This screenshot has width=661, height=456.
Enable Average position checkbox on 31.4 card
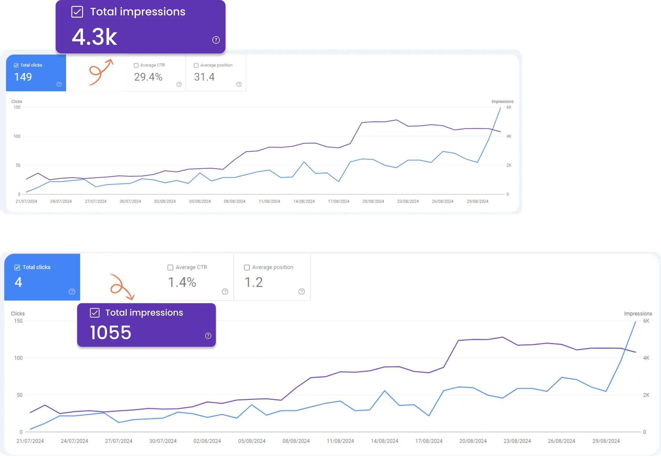196,65
